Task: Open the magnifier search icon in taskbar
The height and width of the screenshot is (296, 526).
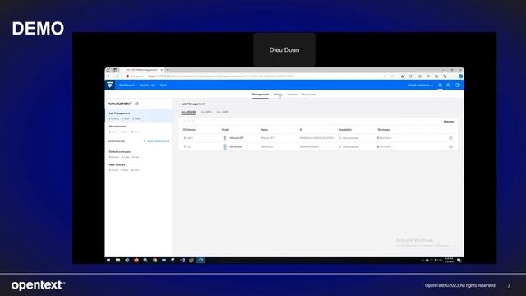Action: coord(145,260)
